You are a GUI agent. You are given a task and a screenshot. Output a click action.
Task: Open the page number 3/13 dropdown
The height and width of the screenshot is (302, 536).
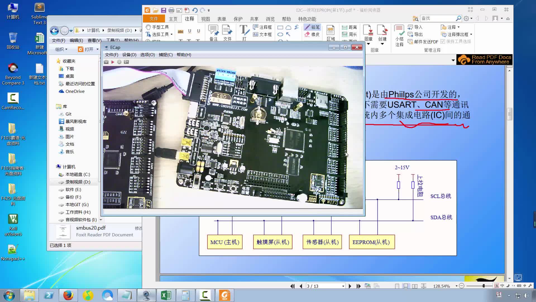[x=343, y=286]
